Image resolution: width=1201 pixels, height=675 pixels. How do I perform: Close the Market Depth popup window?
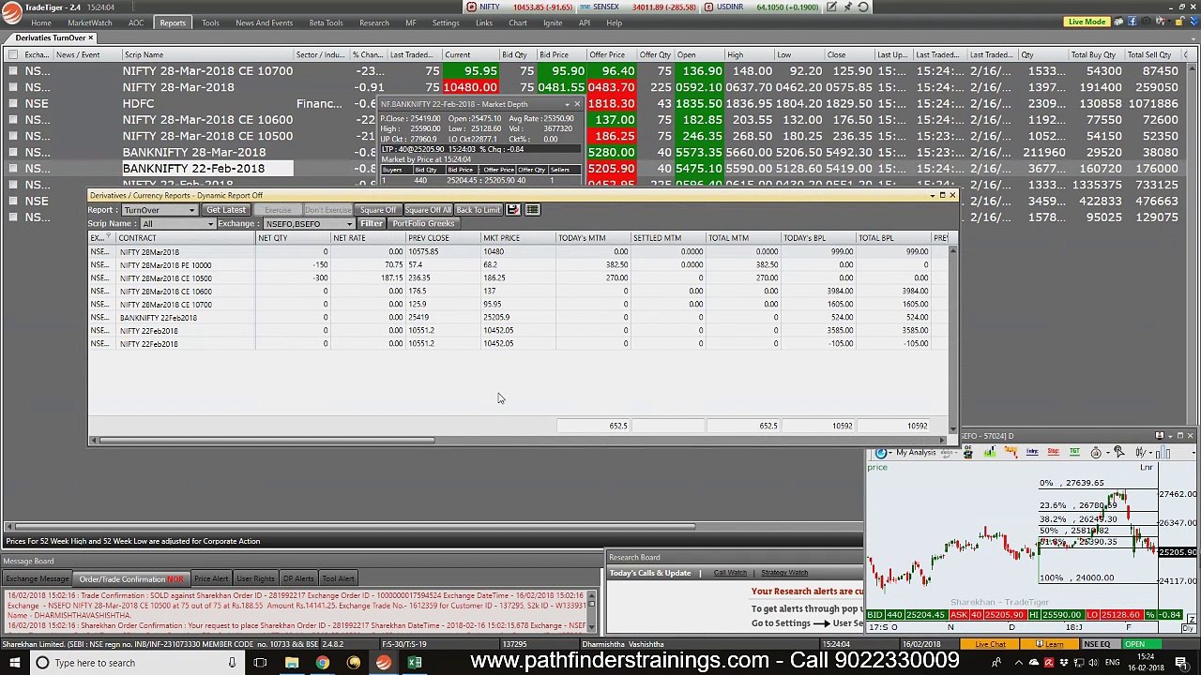(577, 104)
